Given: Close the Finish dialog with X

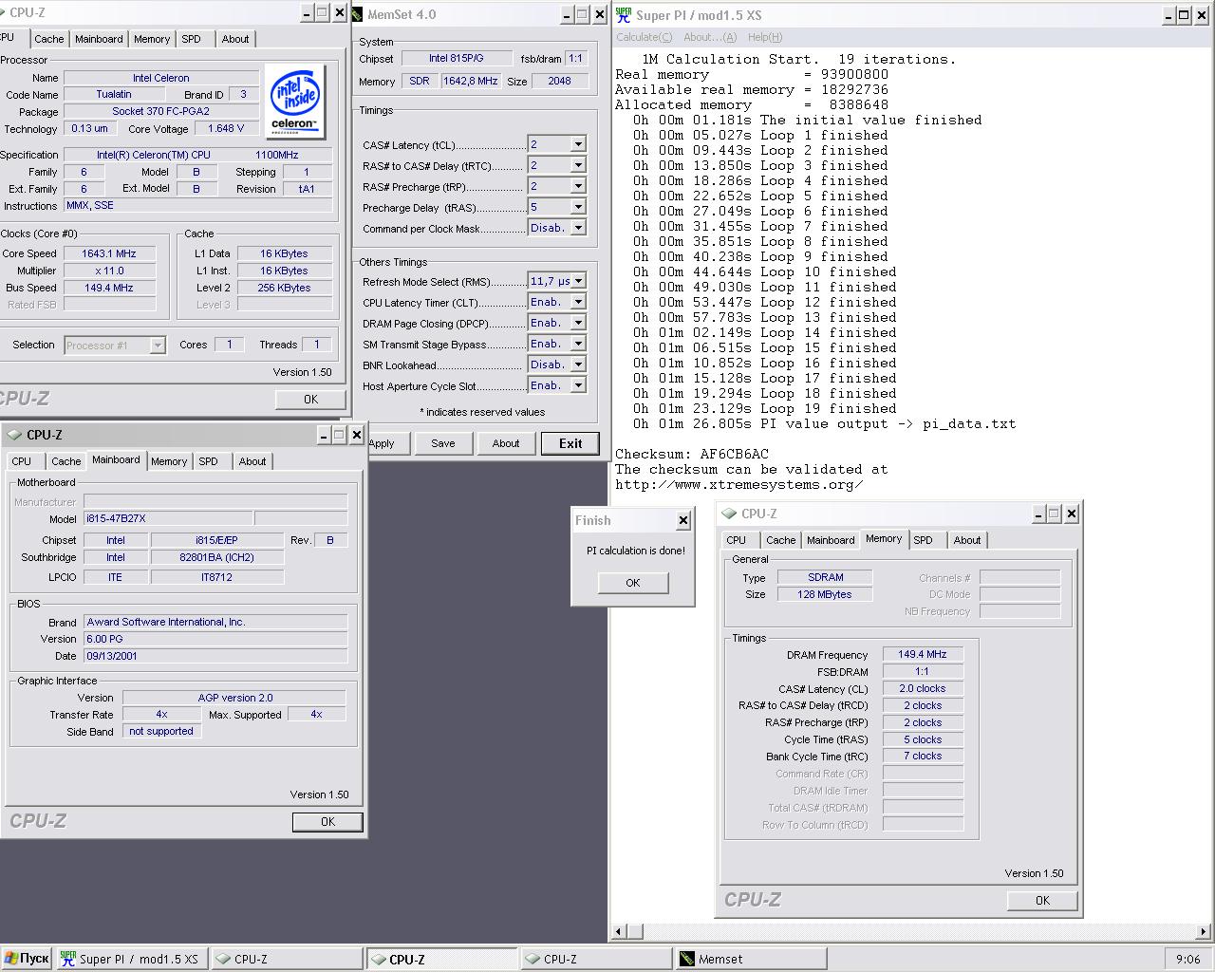Looking at the screenshot, I should [x=682, y=520].
